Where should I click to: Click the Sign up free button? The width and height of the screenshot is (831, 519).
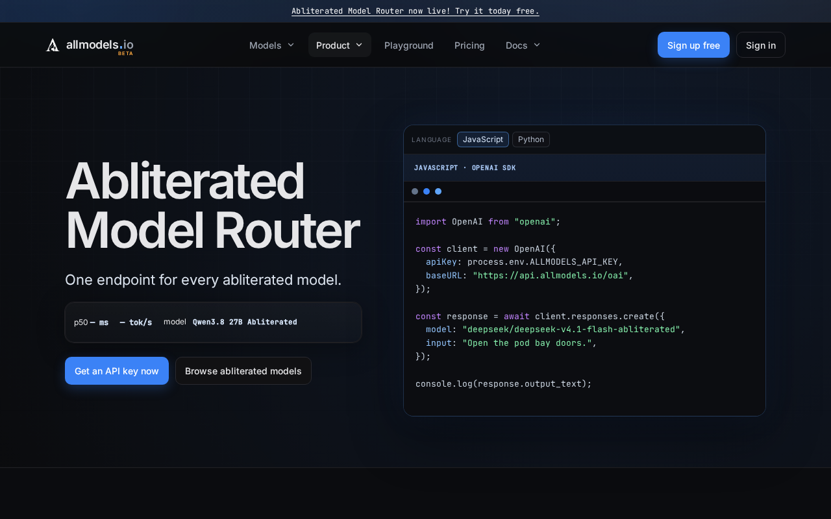693,45
